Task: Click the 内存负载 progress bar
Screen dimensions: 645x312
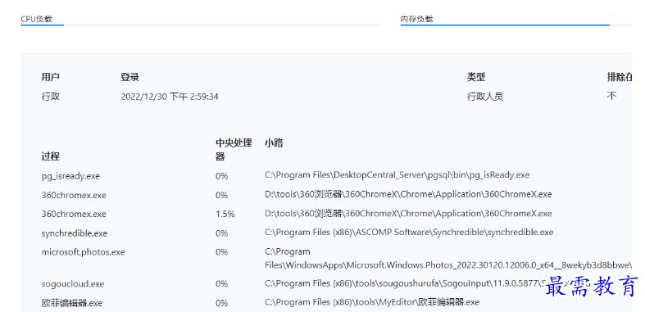Action: tap(516, 25)
